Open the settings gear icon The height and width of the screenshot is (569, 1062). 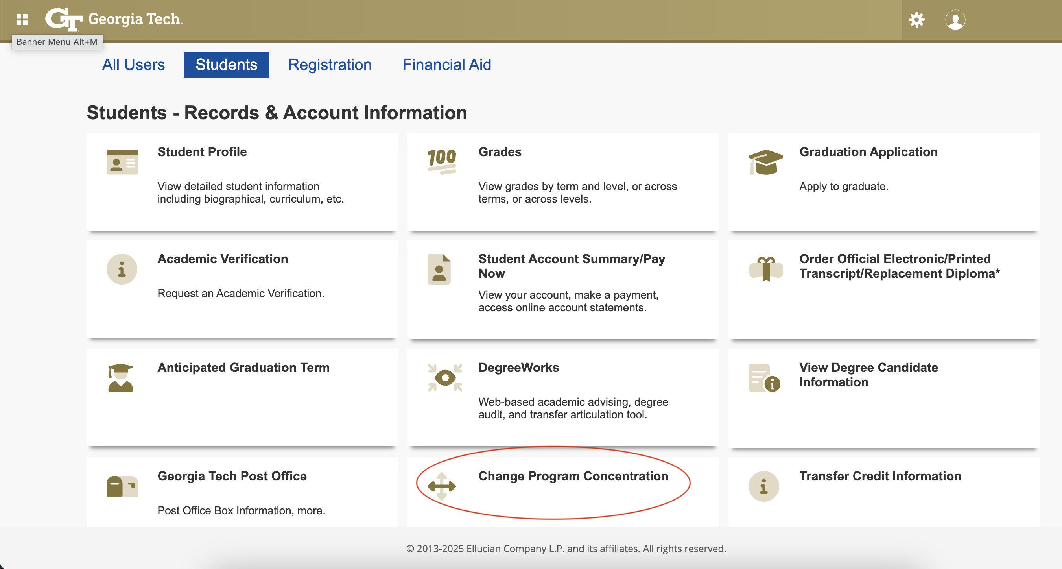tap(916, 19)
